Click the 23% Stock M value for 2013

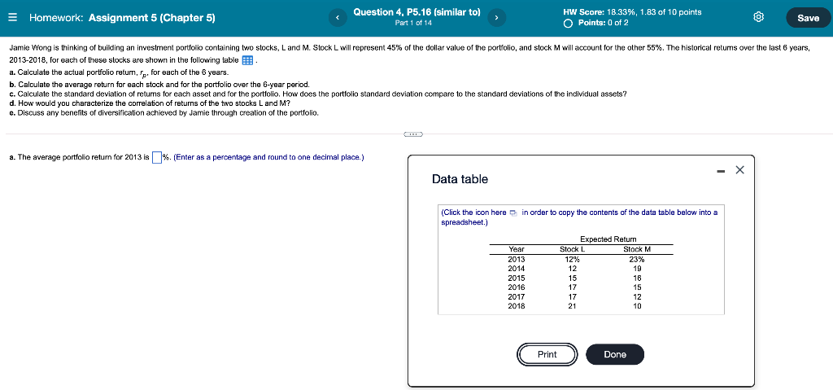pos(637,260)
